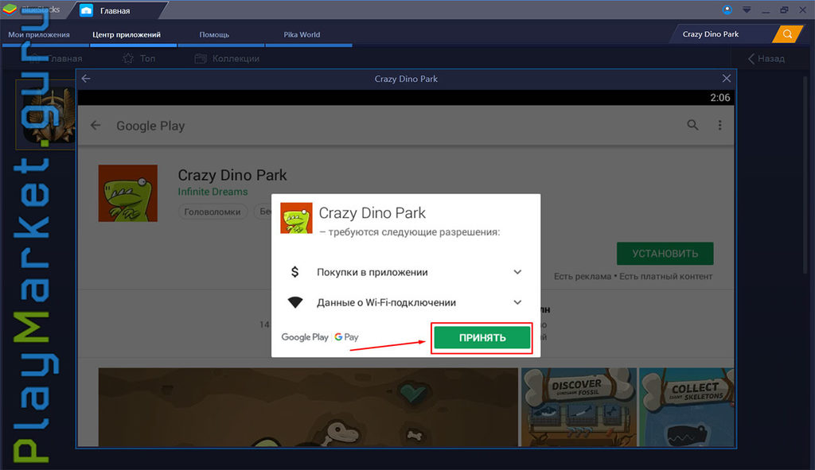This screenshot has height=470, width=815.
Task: Click the Головоломки category chip
Action: (213, 212)
